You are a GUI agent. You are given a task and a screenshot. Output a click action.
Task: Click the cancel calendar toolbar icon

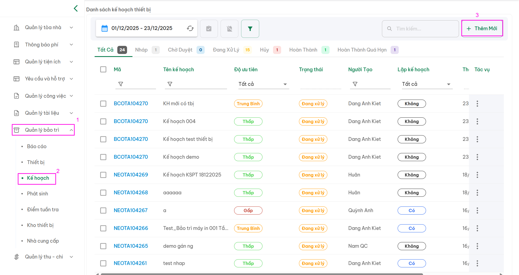coord(229,29)
